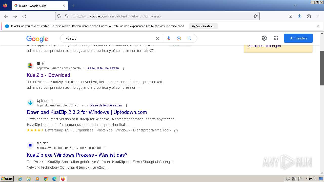Switch to Firefox taskbar button

(x=63, y=179)
